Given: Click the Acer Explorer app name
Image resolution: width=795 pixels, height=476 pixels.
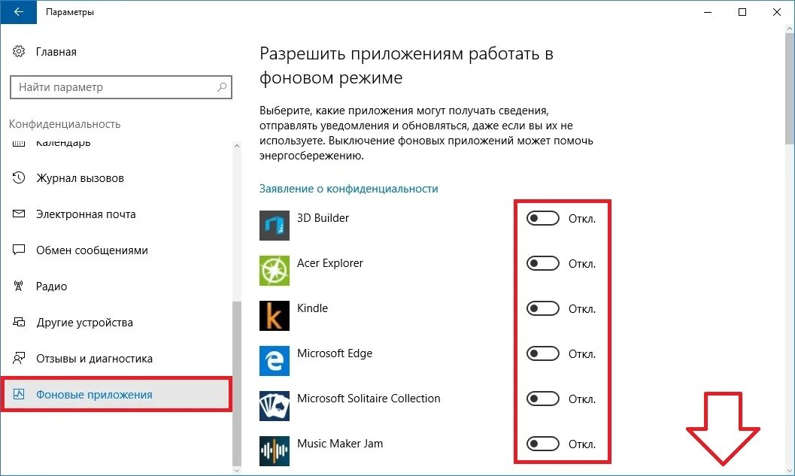Looking at the screenshot, I should click(330, 263).
